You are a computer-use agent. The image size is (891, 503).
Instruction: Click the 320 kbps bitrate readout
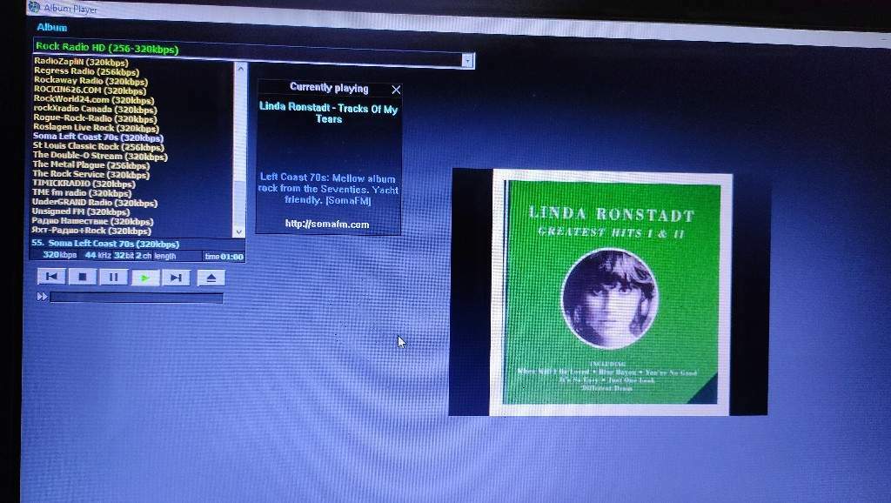click(x=60, y=255)
